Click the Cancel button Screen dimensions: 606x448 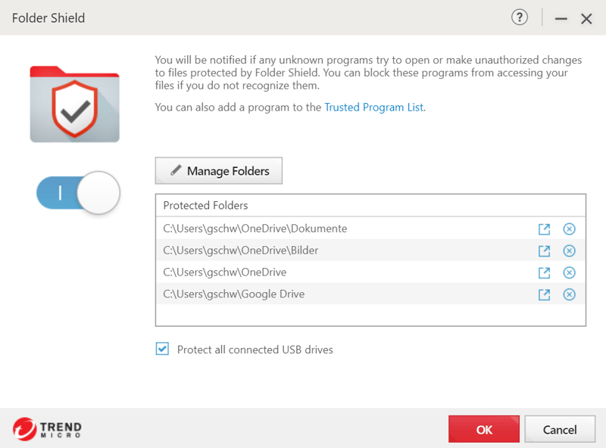(560, 429)
